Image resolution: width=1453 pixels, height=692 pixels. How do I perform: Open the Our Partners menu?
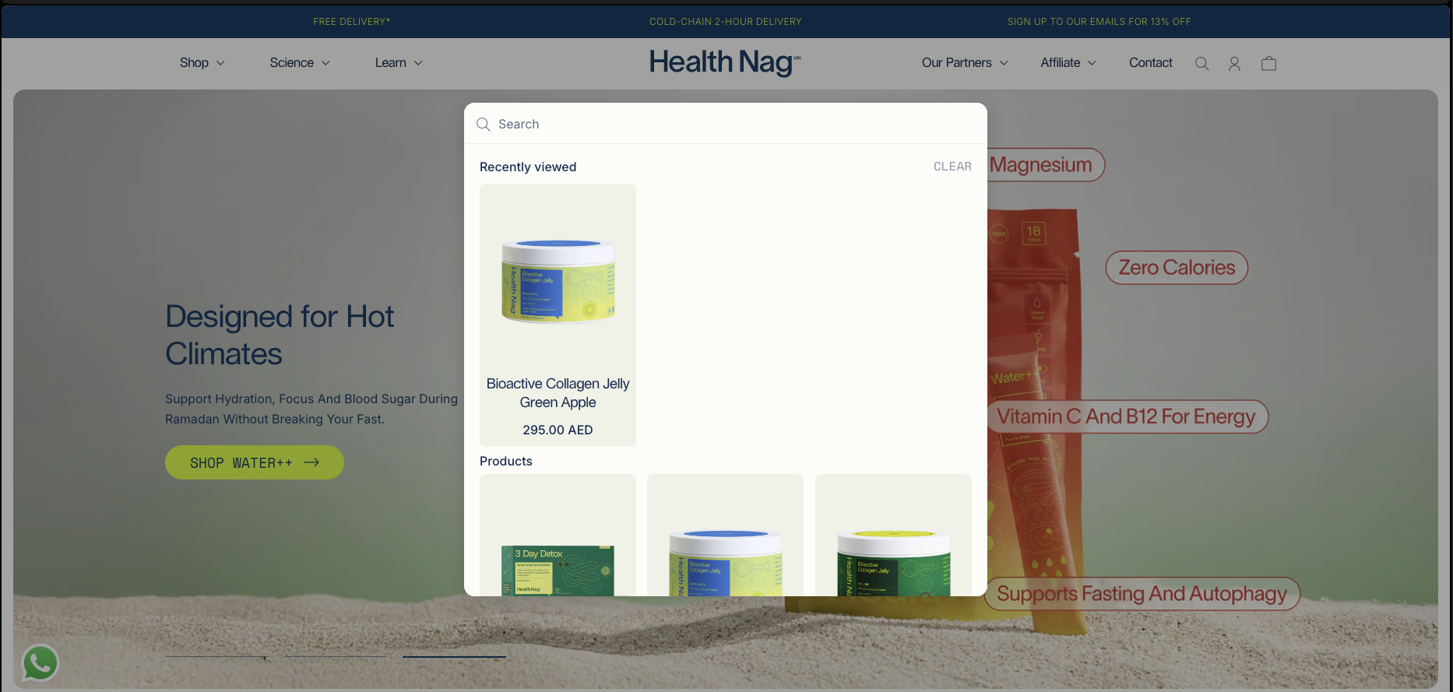(x=965, y=63)
